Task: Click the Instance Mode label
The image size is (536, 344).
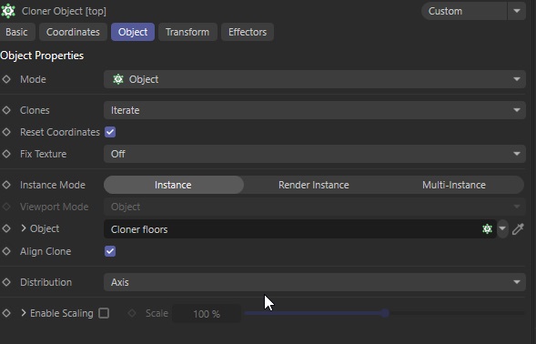Action: click(53, 185)
